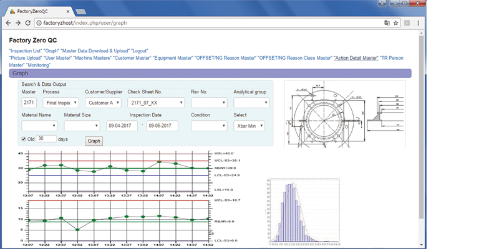Toggle the Old days checkbox
This screenshot has height=249, width=499.
tap(24, 139)
